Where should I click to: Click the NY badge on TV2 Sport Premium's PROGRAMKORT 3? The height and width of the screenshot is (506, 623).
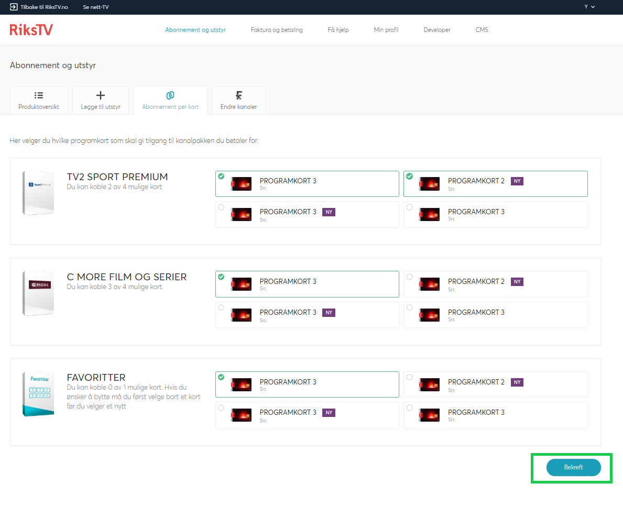(x=329, y=212)
